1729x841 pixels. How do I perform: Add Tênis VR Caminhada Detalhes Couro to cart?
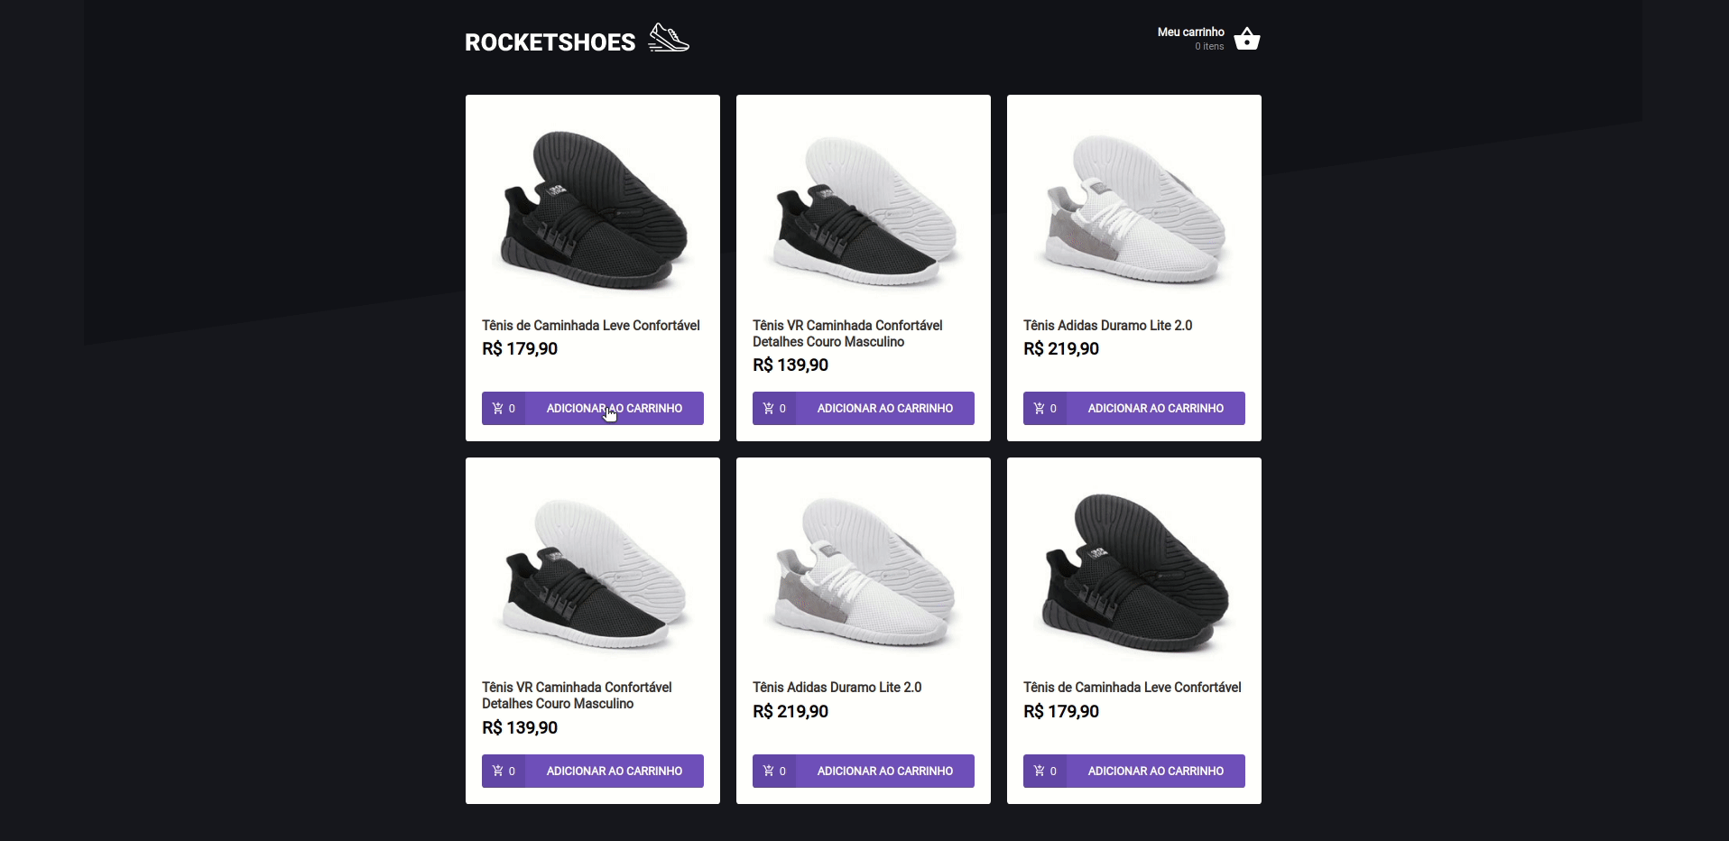coord(885,408)
